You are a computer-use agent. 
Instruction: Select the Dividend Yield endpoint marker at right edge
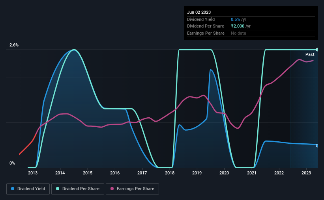[317, 146]
